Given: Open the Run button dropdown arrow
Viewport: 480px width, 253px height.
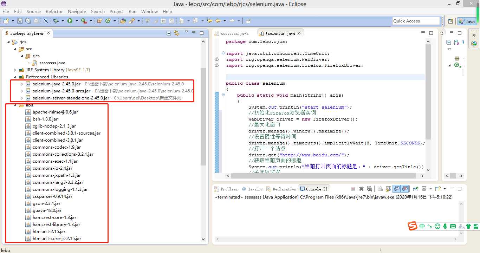Looking at the screenshot, I should point(76,21).
